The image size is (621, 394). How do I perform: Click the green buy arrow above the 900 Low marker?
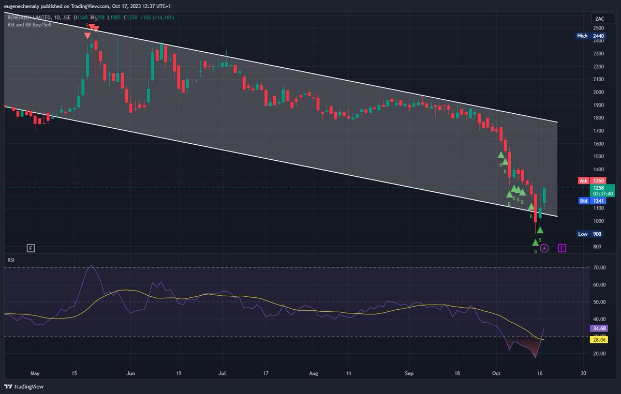pyautogui.click(x=540, y=229)
